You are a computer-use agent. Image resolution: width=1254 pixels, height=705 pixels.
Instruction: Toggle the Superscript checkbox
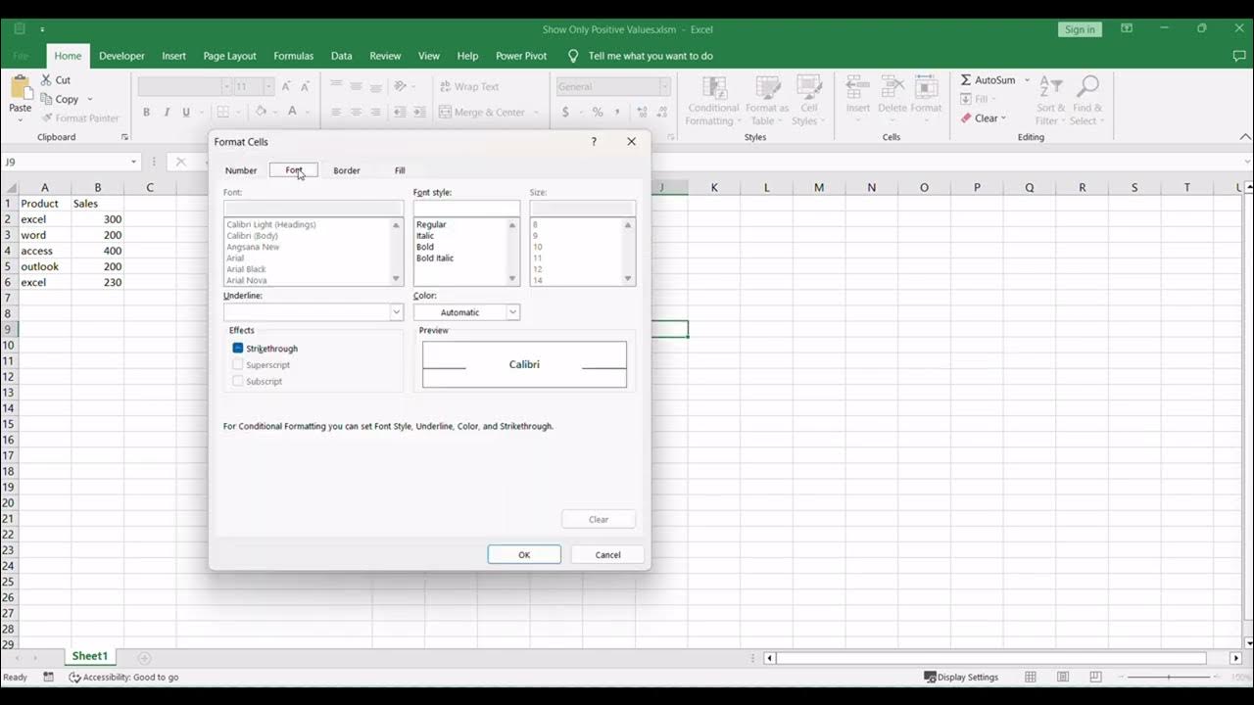[x=238, y=365]
